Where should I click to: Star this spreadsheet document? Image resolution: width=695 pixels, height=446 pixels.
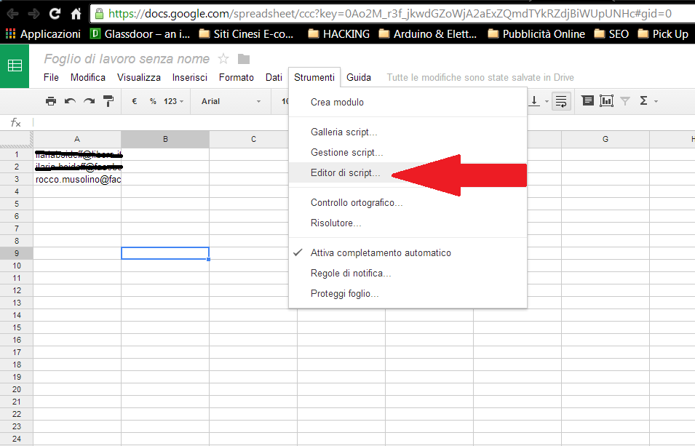(x=223, y=59)
